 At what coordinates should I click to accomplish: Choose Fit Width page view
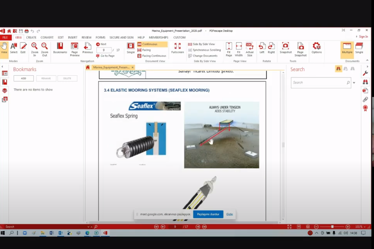(239, 48)
